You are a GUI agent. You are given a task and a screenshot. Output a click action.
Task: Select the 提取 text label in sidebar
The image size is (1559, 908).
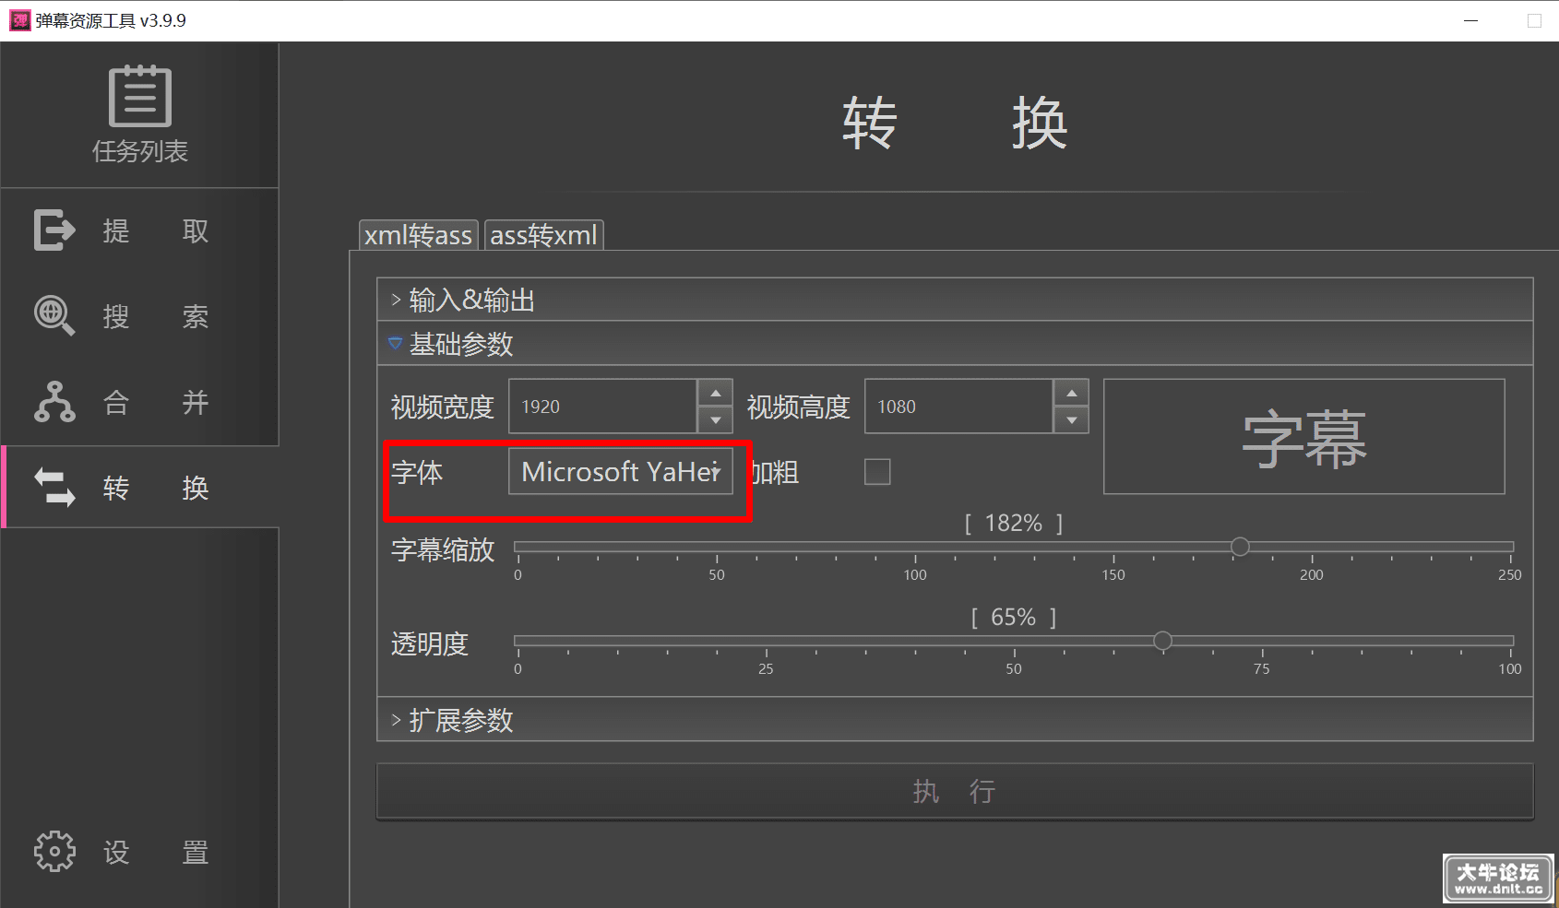pos(156,230)
